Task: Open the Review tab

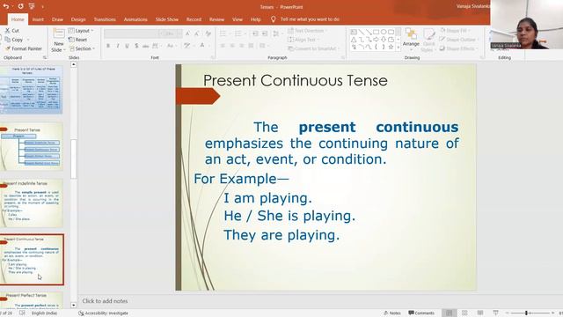Action: (x=217, y=19)
